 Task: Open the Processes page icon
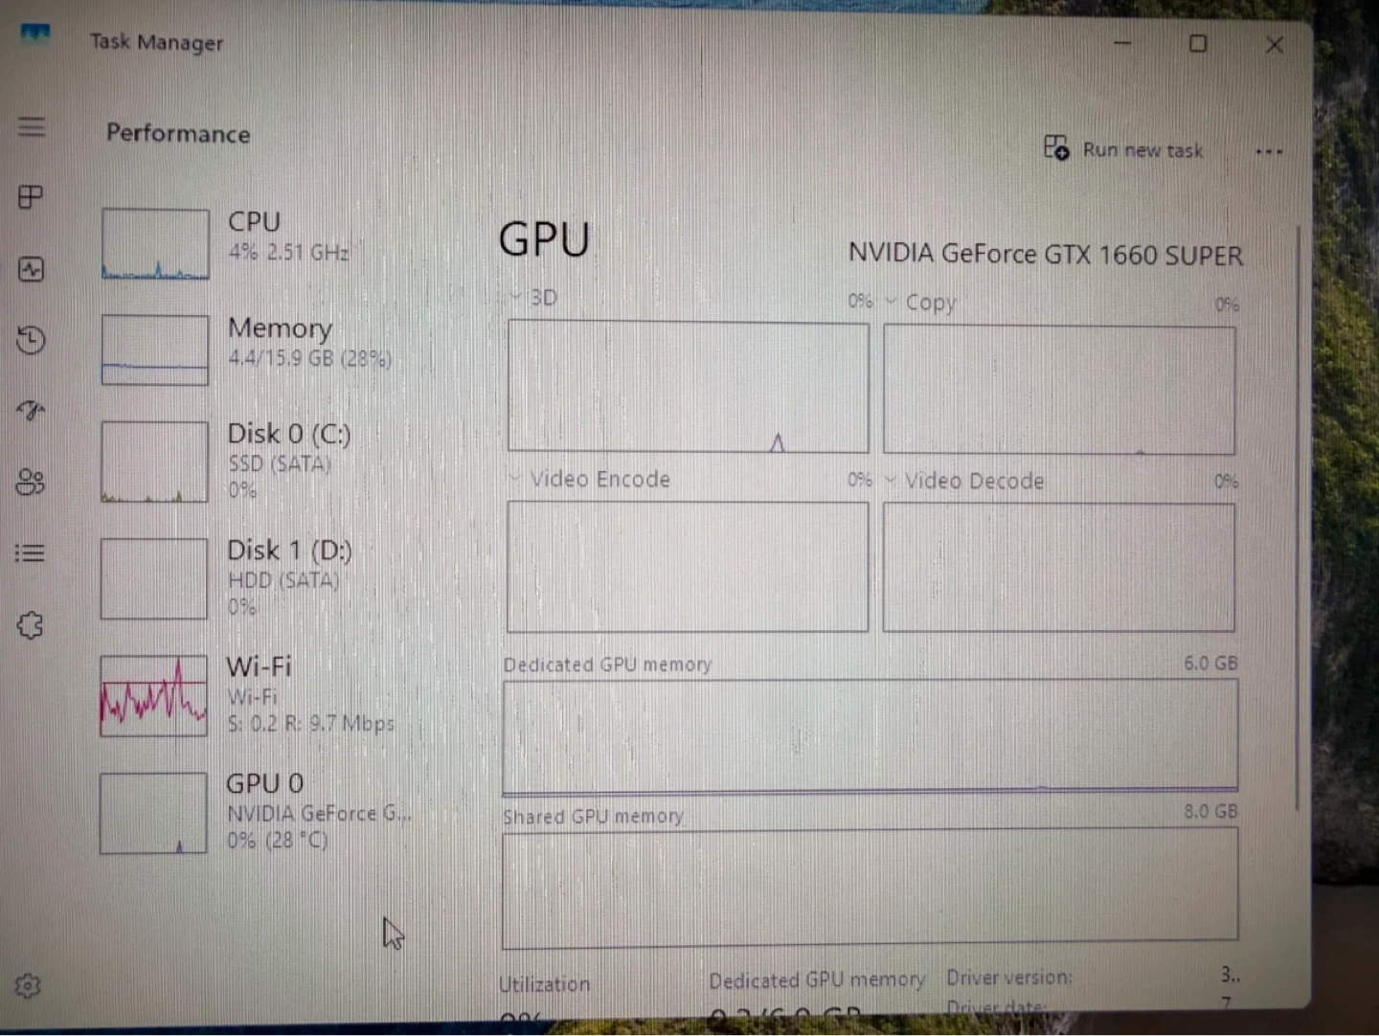click(31, 197)
